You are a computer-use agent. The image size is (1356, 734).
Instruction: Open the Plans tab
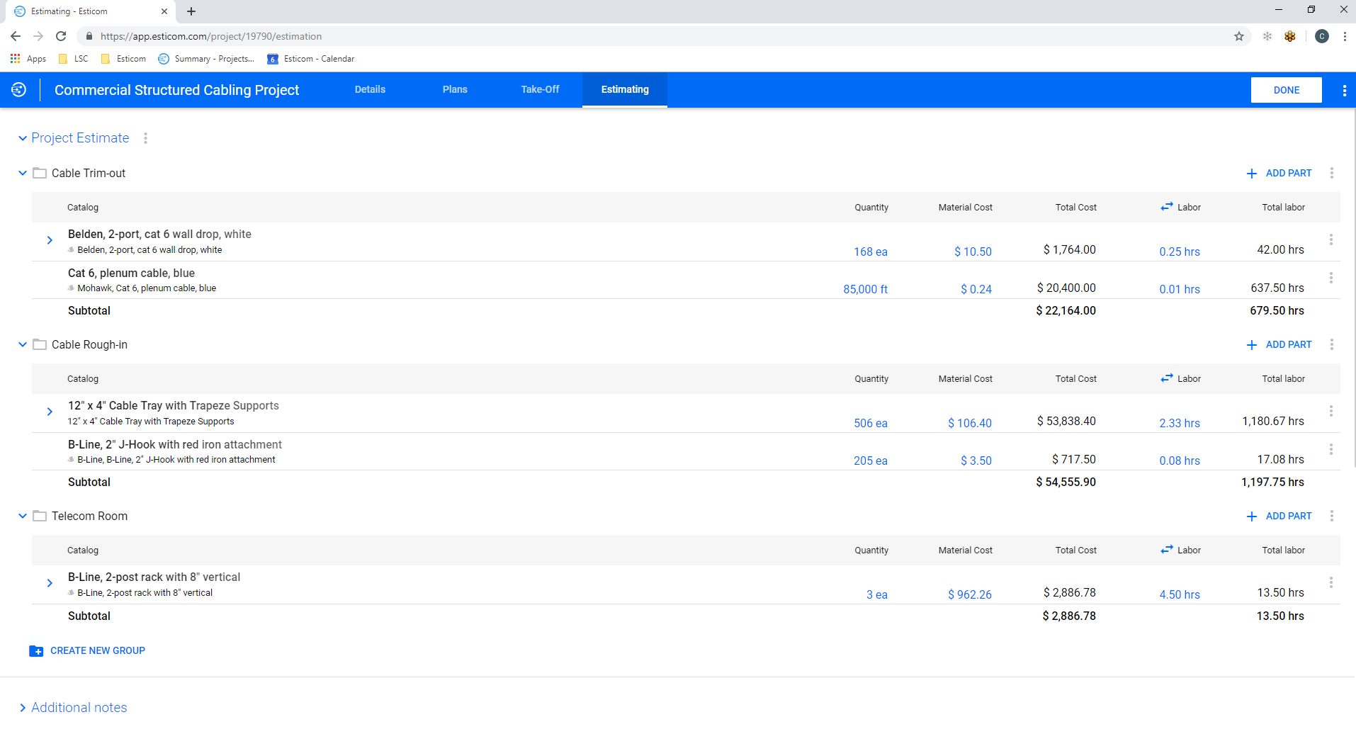[455, 89]
